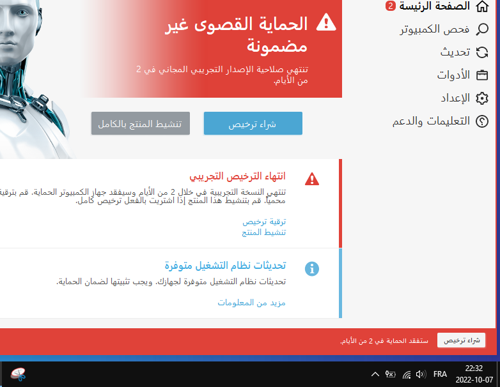Click the blue info icon beside OS updates

[x=312, y=269]
